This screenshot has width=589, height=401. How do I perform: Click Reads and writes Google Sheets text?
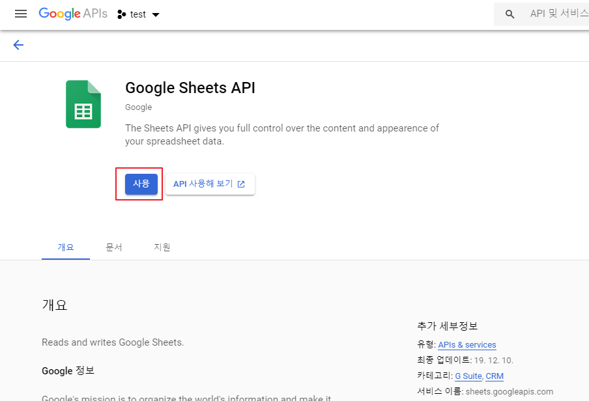(113, 342)
